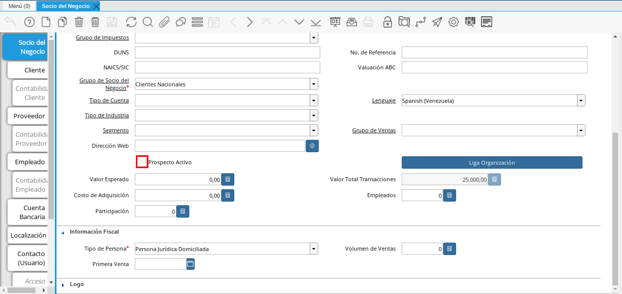
Task: Create a new record with blank page icon
Action: point(46,22)
